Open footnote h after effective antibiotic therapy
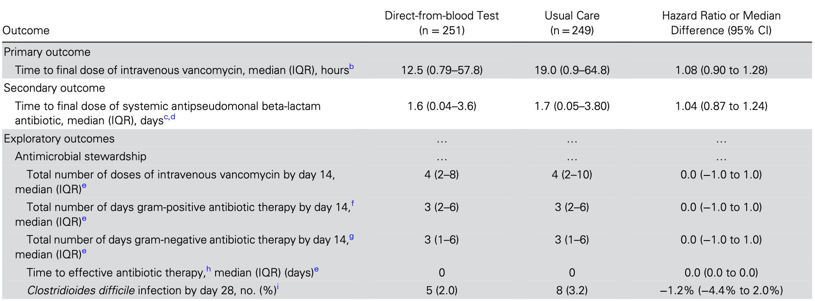Viewport: 815px width, 301px height. 209,269
